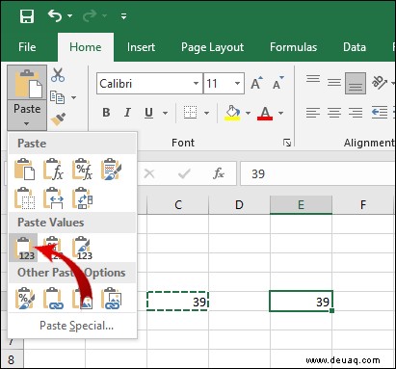Open the Calibri font name dropdown

(196, 84)
